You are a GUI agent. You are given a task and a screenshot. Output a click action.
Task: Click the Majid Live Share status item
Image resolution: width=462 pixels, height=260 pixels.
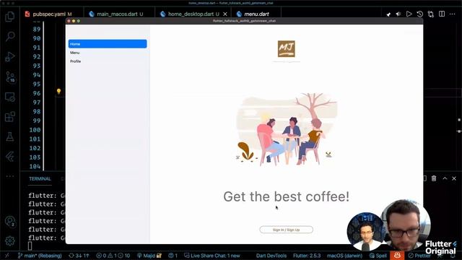[x=149, y=256]
